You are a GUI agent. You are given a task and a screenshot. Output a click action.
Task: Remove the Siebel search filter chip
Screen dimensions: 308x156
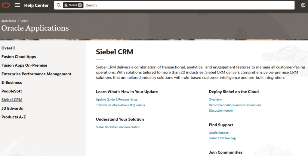coord(80,5)
